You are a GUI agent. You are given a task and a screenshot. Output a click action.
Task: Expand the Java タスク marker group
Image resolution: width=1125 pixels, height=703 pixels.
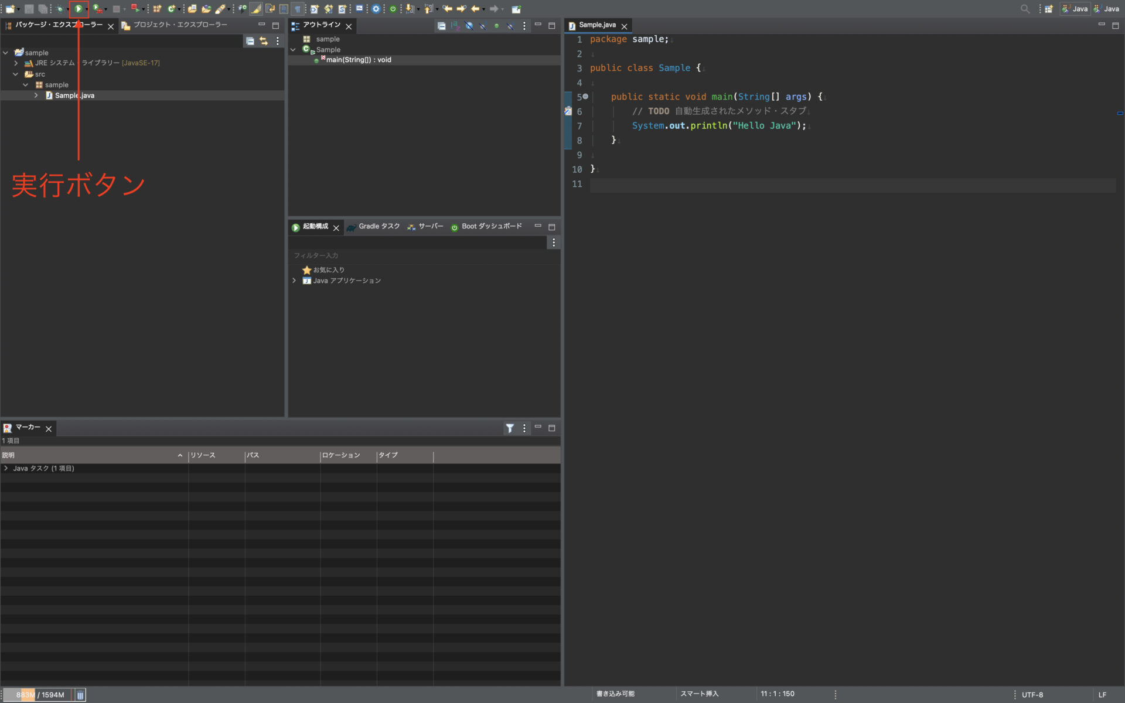pos(6,468)
